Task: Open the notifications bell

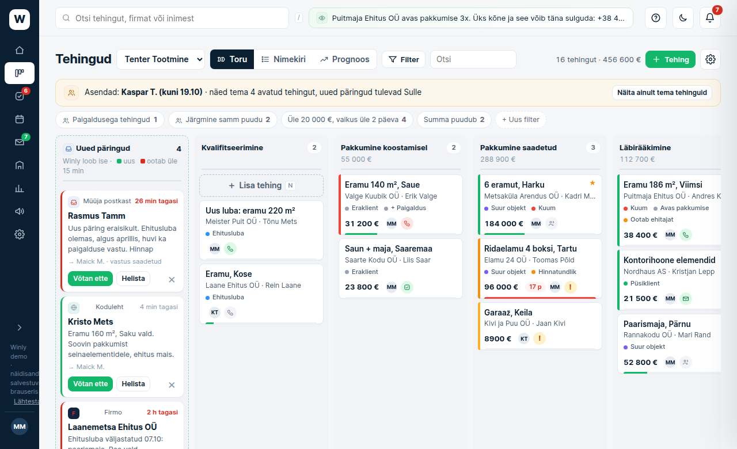Action: tap(710, 18)
